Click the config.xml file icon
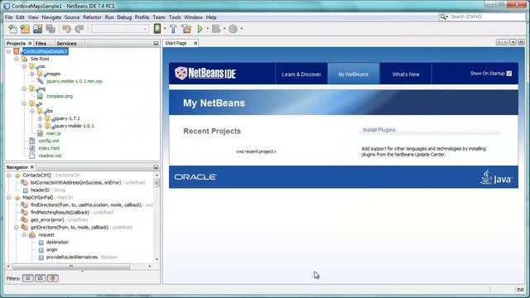The width and height of the screenshot is (530, 298). pos(31,141)
